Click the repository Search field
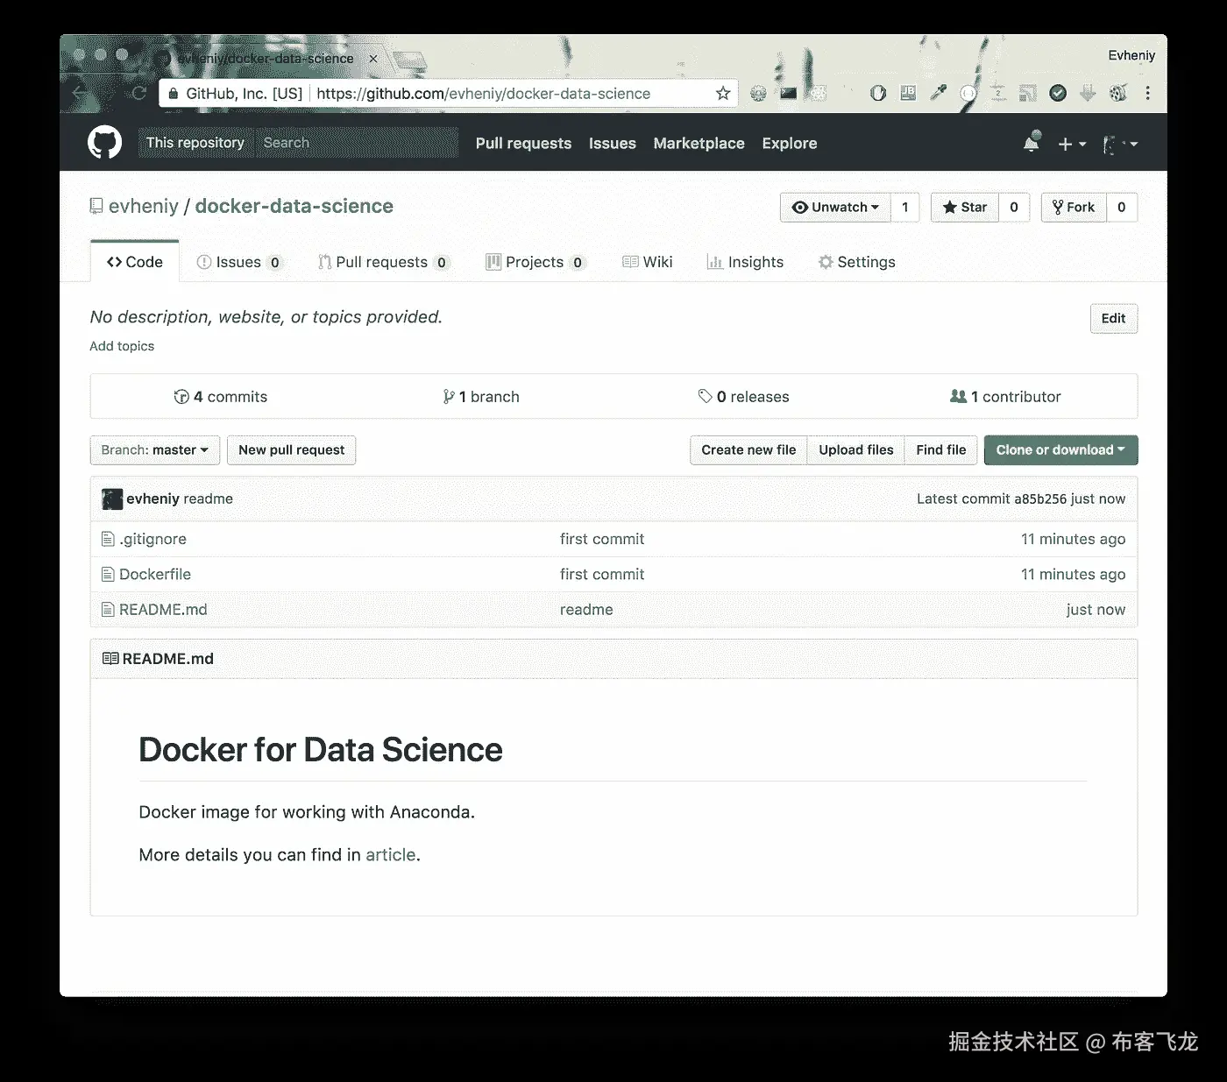 (x=356, y=143)
